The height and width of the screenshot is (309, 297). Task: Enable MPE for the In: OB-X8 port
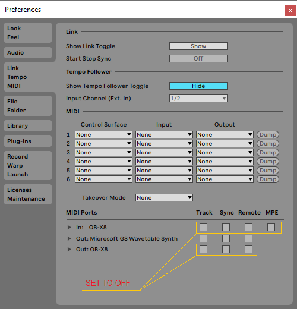(x=271, y=227)
